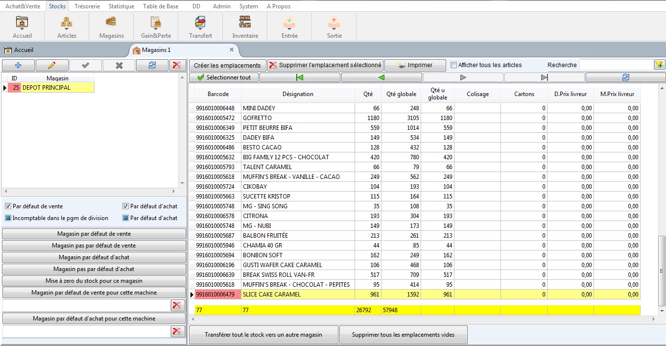Uncheck 'Par défaut de vente' checkbox
The width and height of the screenshot is (666, 346).
click(x=8, y=206)
